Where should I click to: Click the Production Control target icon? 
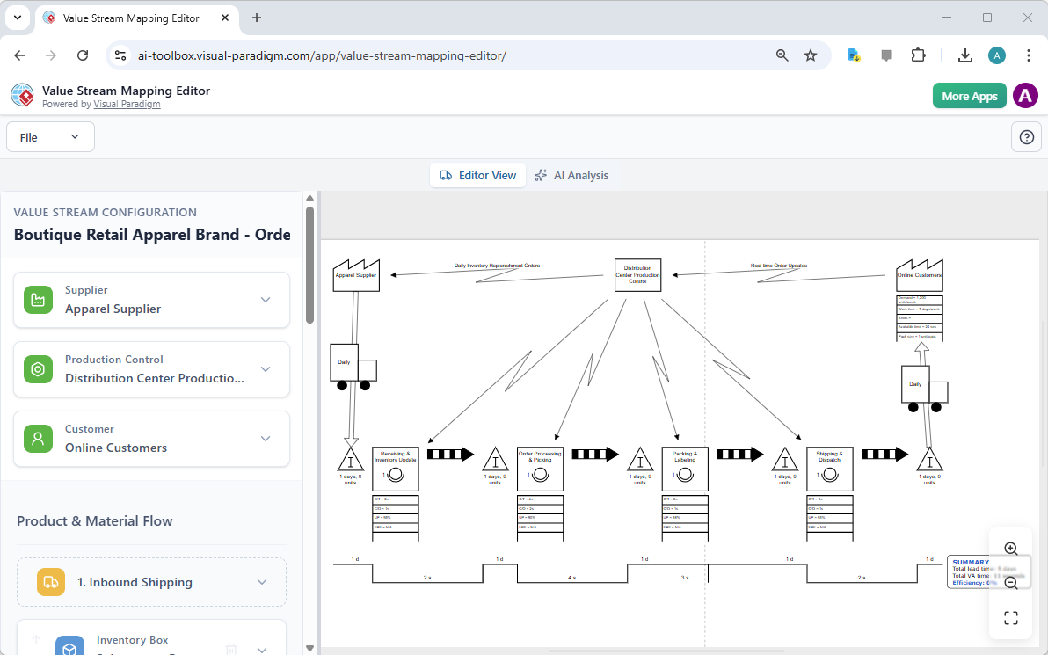(x=38, y=368)
